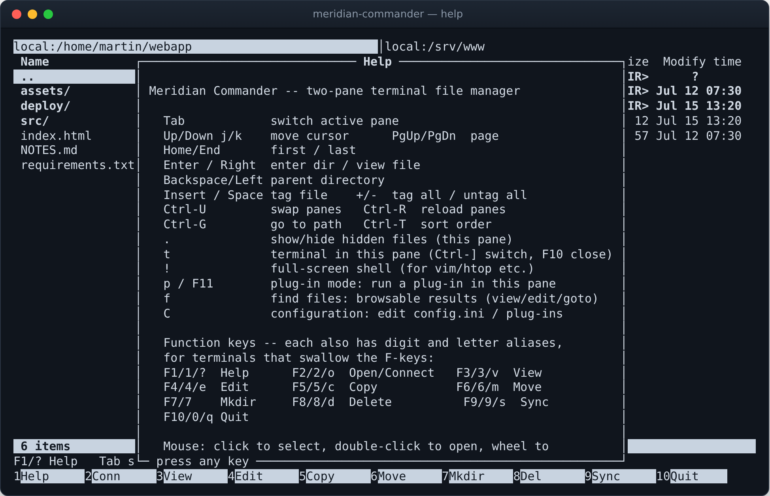This screenshot has height=496, width=770.
Task: Click the 10Quit function key button
Action: (692, 476)
